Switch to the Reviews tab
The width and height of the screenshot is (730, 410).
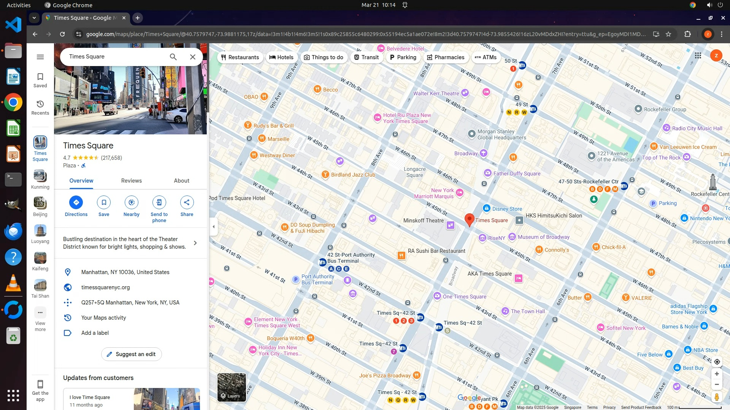click(132, 181)
